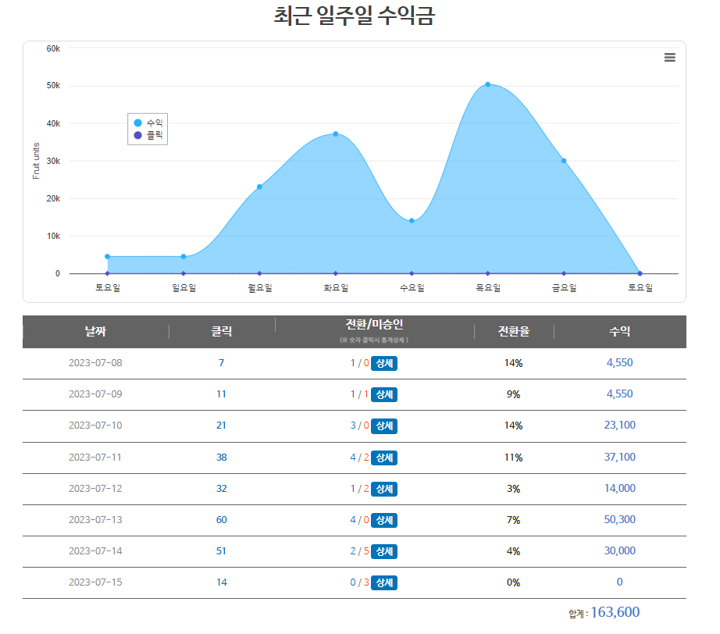
Task: Open 상세 details for the 2023-07-15 row
Action: coord(383,582)
